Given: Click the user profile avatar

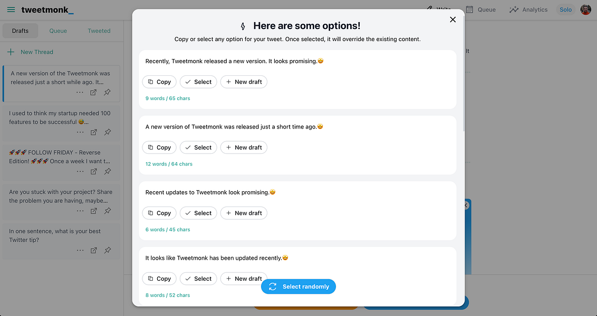Looking at the screenshot, I should (585, 9).
